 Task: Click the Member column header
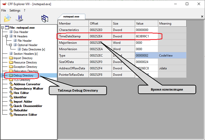tap(73, 24)
